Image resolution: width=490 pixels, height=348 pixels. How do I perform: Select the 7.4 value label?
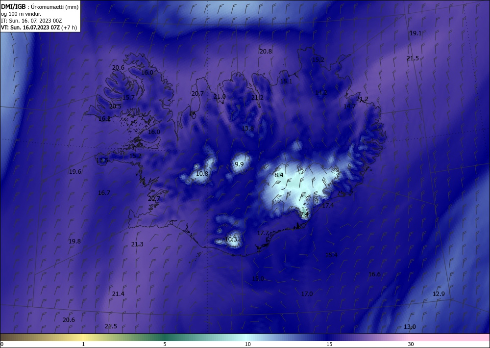pyautogui.click(x=304, y=214)
